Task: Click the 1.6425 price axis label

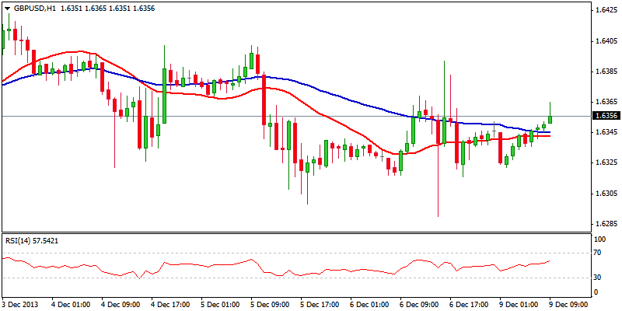Action: pos(605,10)
